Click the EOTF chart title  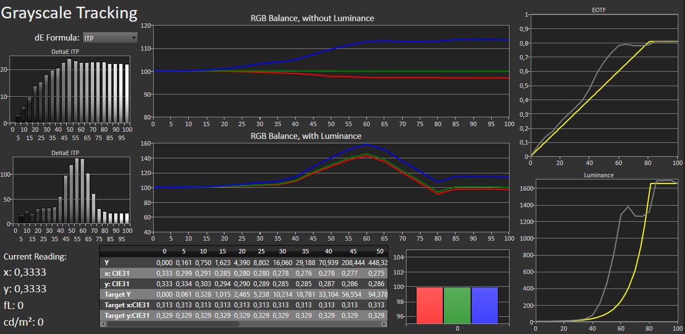click(x=603, y=9)
